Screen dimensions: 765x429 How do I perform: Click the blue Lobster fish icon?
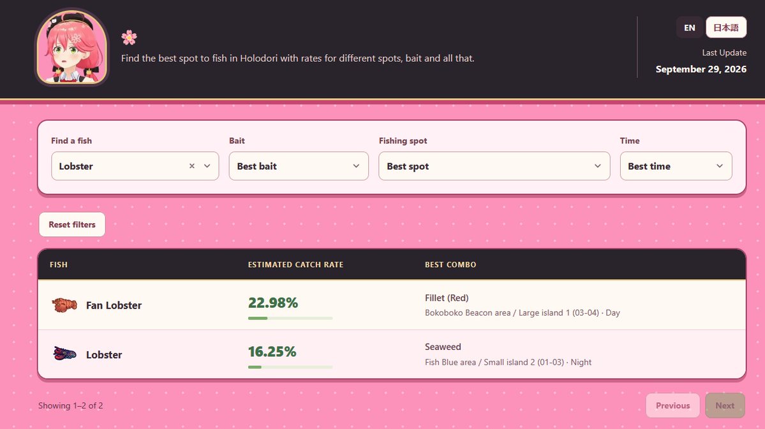point(64,353)
